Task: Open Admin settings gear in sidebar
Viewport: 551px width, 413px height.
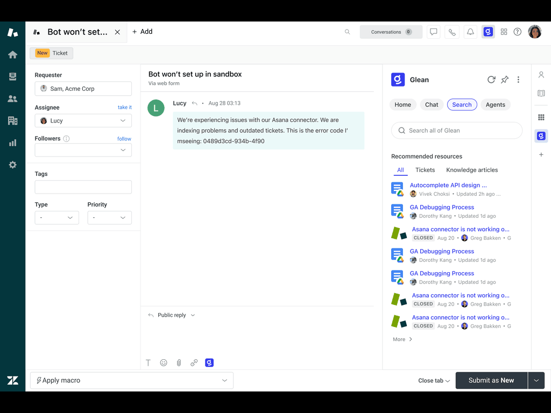Action: (12, 165)
